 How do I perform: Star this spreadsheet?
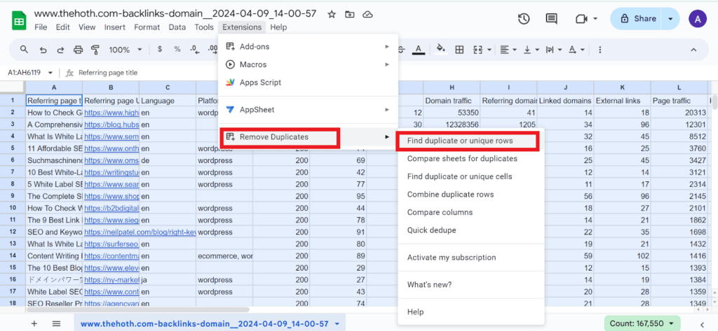click(332, 14)
